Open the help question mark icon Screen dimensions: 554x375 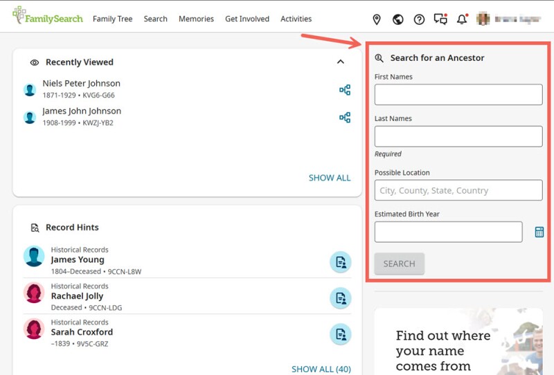419,19
